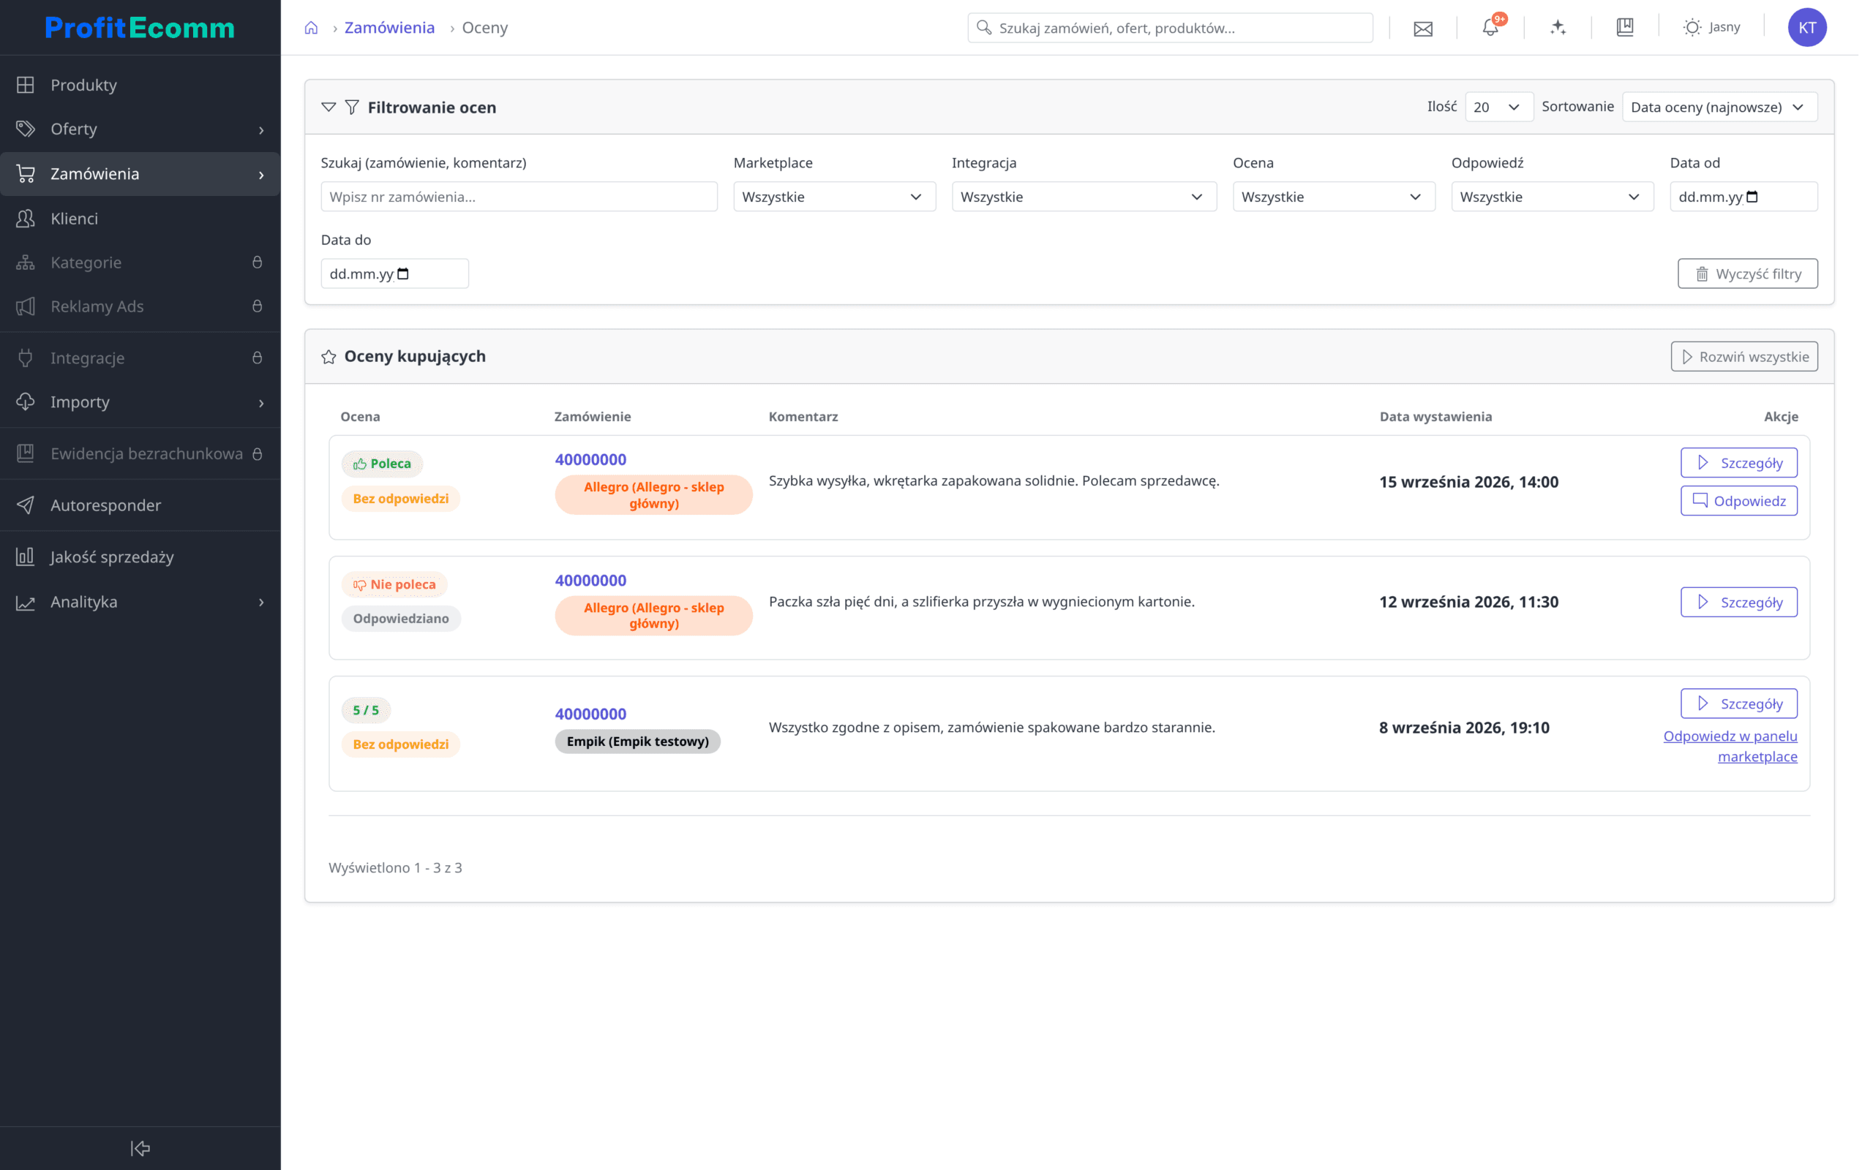Viewport: 1873px width, 1170px height.
Task: Click the Ewidencja bezrachunkowa lock icon
Action: 257,453
